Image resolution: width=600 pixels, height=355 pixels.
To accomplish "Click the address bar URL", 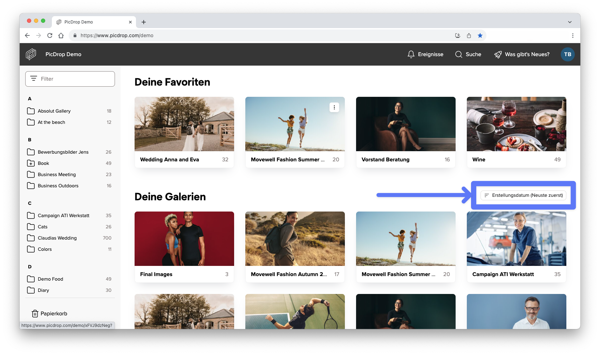I will 117,35.
